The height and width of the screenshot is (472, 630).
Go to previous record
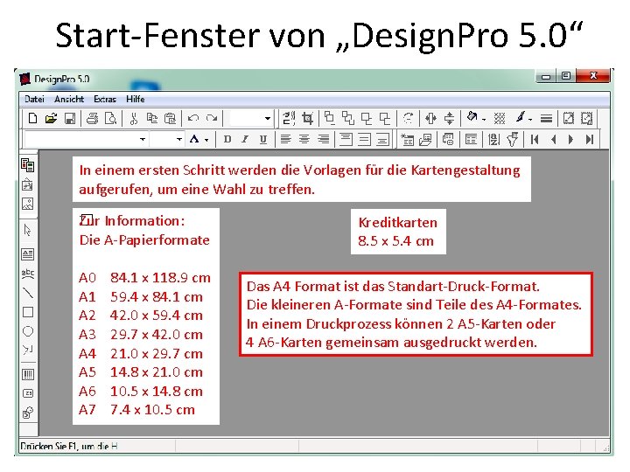point(553,139)
